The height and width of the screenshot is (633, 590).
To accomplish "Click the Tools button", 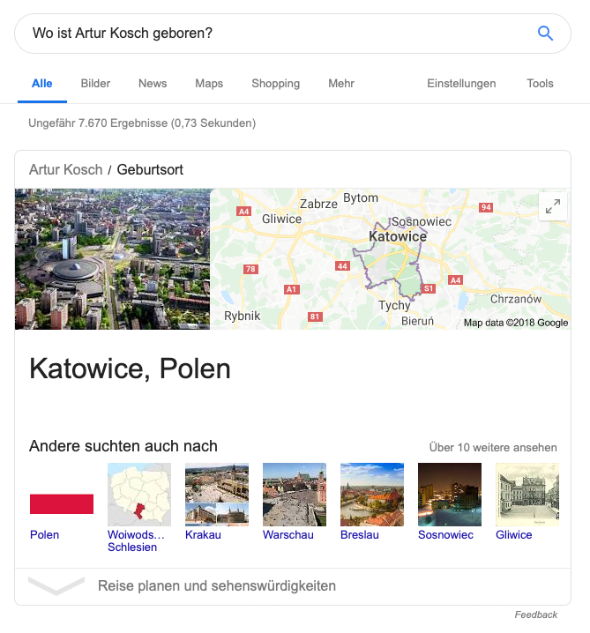I will tap(540, 84).
